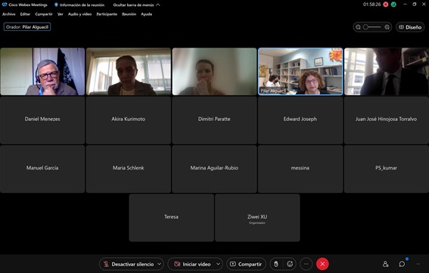Select Pilar Alguacil's video thumbnail
The width and height of the screenshot is (429, 273).
pos(300,72)
